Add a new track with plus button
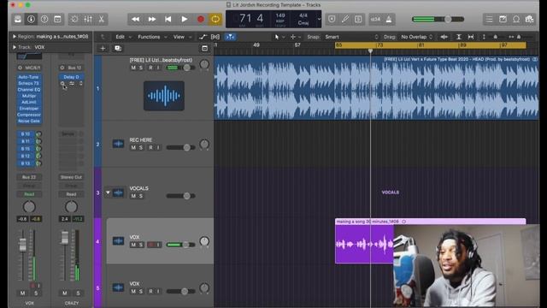The height and width of the screenshot is (308, 547). pyautogui.click(x=103, y=48)
